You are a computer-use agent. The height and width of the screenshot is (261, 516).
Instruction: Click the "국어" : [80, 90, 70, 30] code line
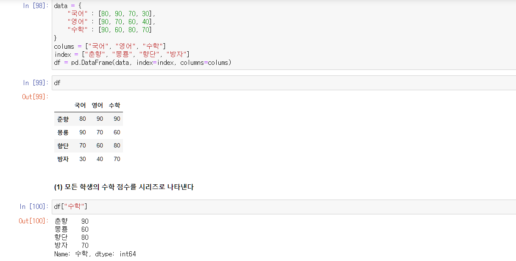(x=112, y=14)
